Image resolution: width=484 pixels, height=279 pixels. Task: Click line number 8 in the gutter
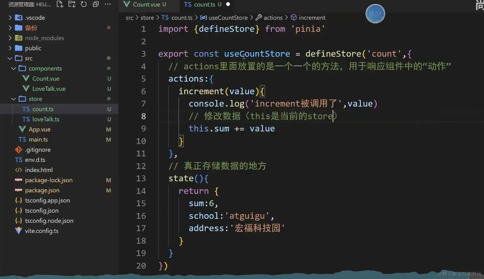143,116
